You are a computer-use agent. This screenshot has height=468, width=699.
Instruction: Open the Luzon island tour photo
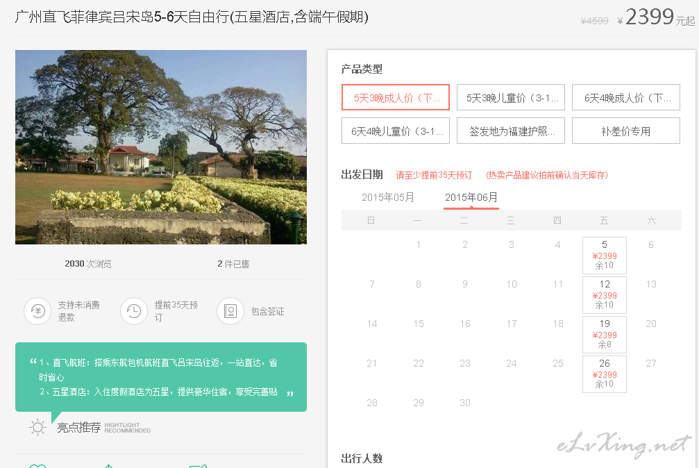(161, 147)
